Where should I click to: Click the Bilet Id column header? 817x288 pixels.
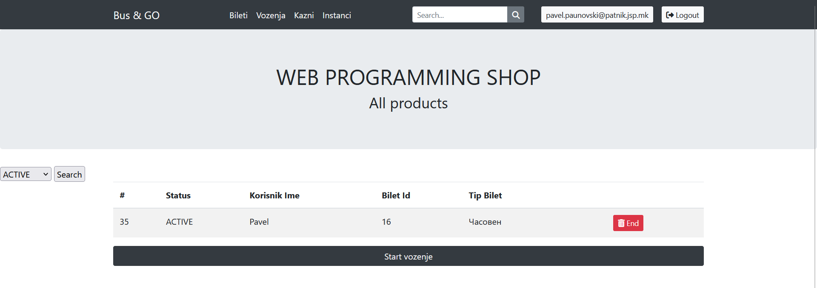396,195
